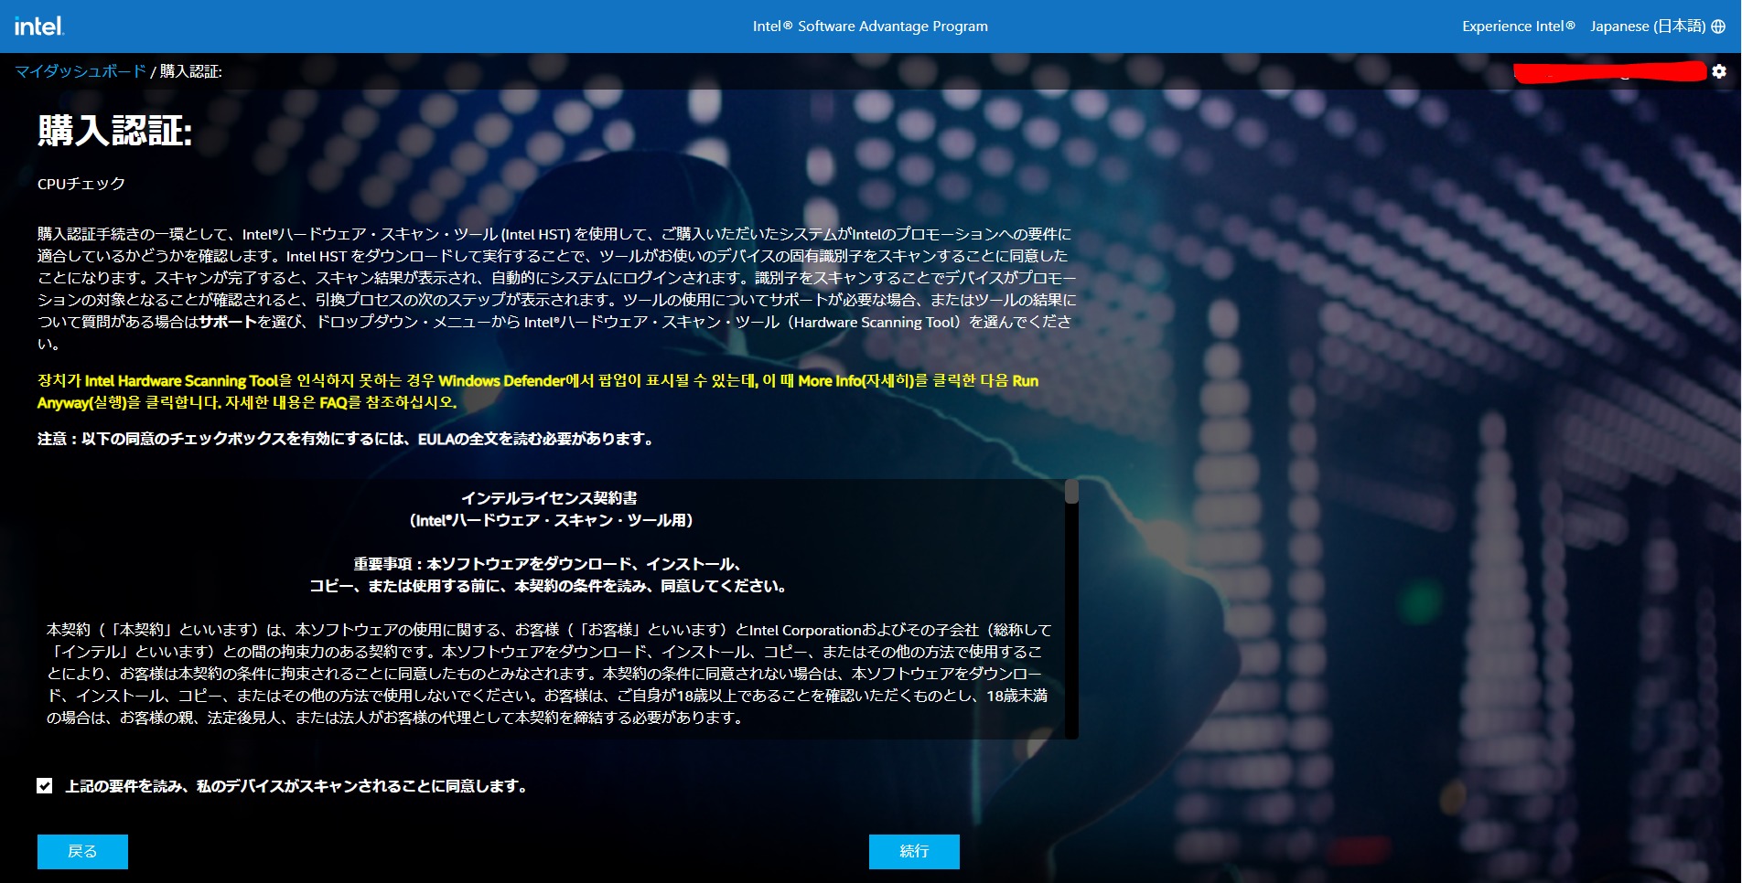
Task: Click the EULA scrollbar thumb
Action: pos(1071,492)
